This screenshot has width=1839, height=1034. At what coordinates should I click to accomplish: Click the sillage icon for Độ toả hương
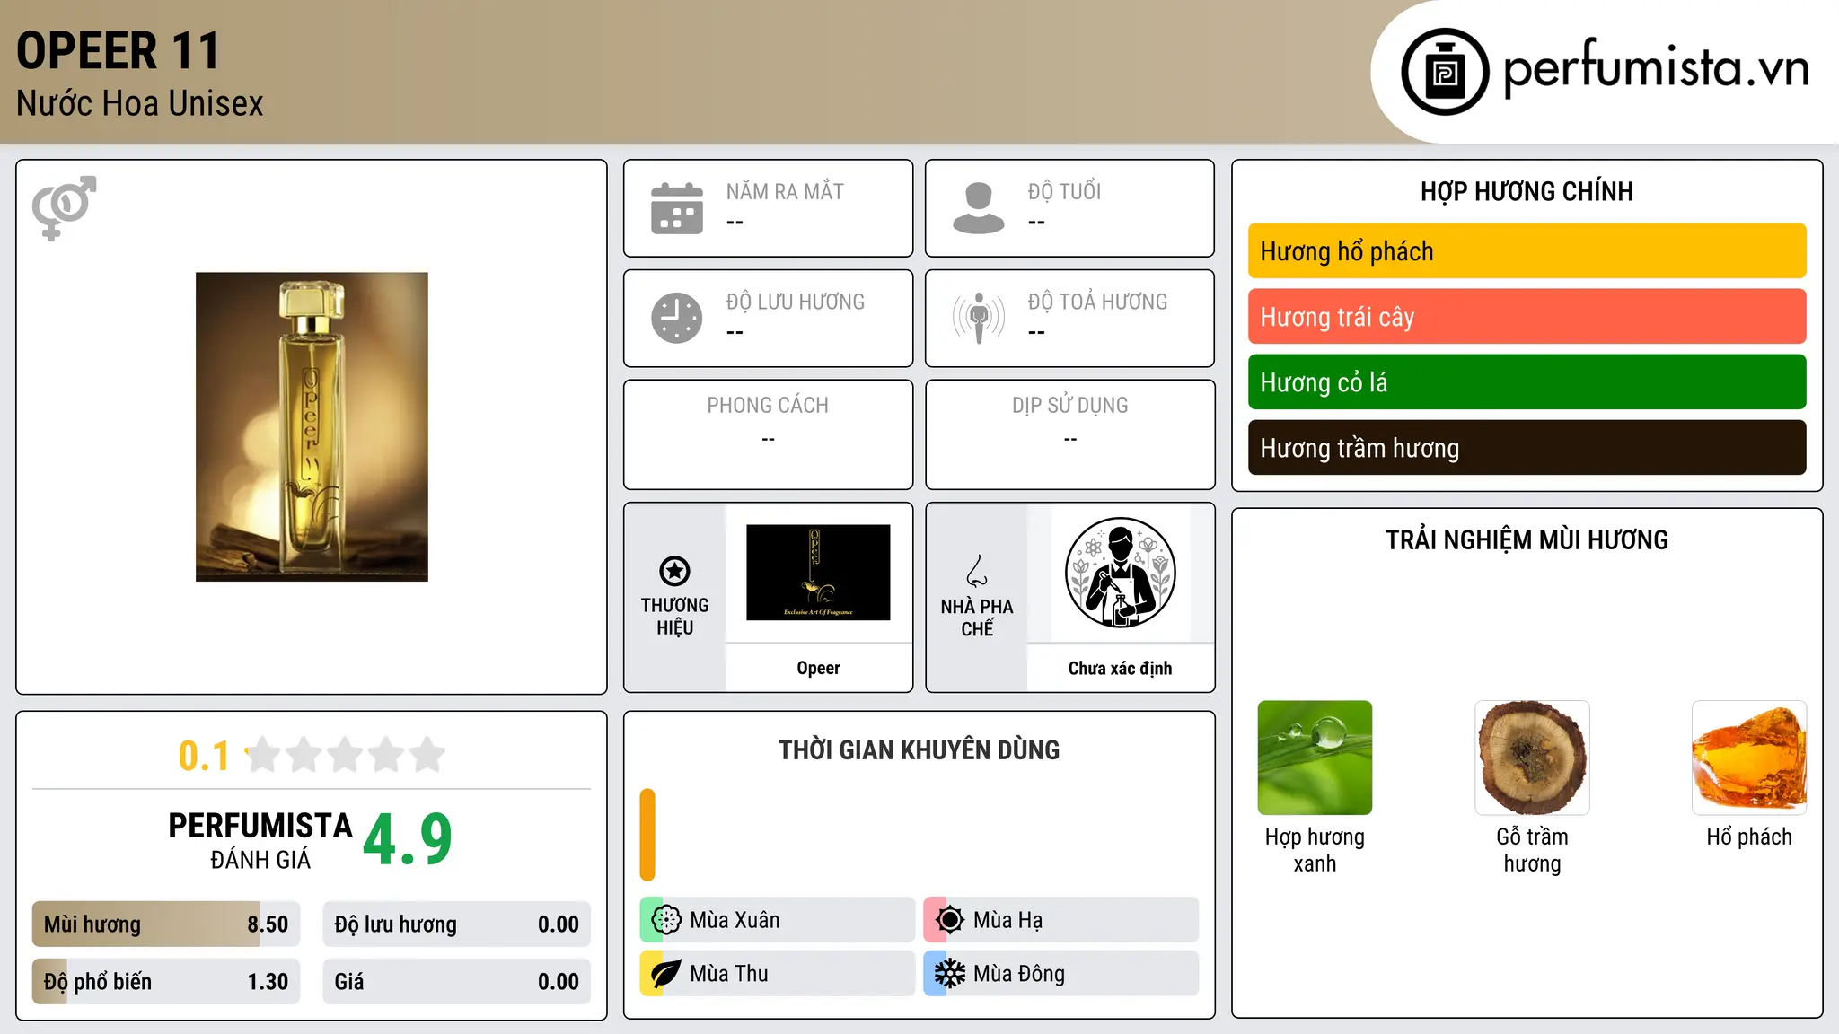point(979,318)
